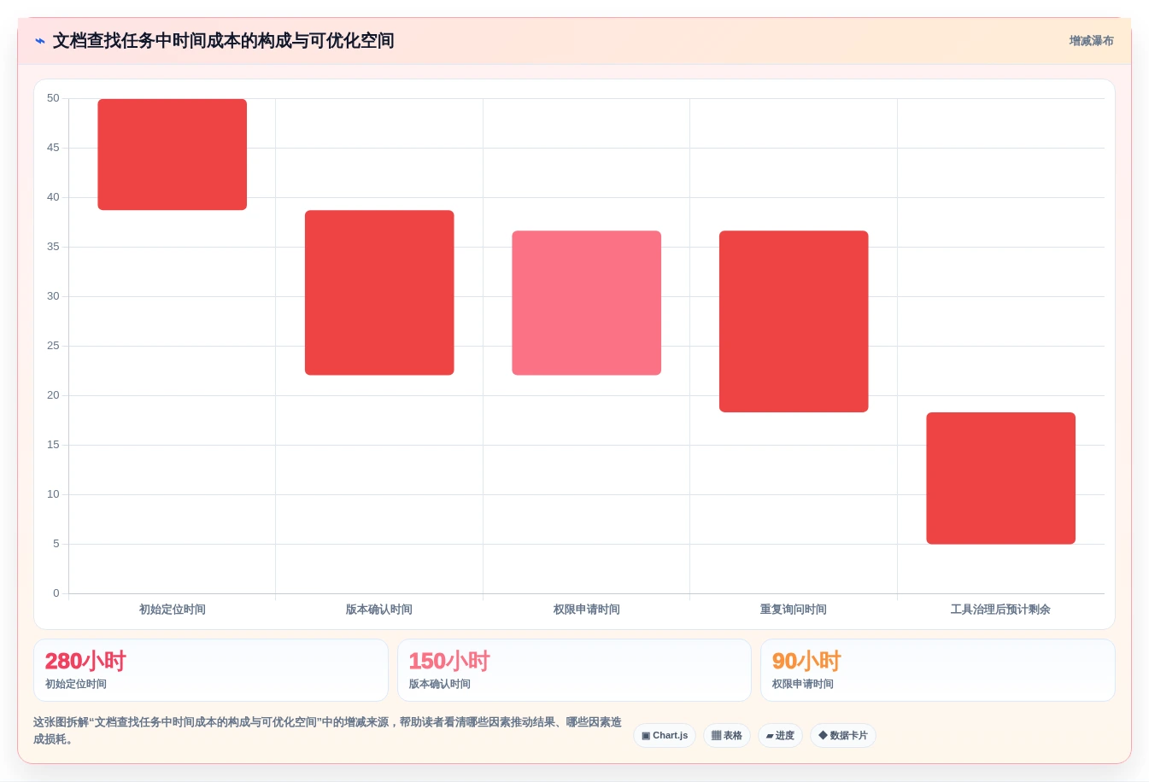Image resolution: width=1149 pixels, height=782 pixels.
Task: Select the 重复询问时间 waterfall bar
Action: click(x=794, y=321)
